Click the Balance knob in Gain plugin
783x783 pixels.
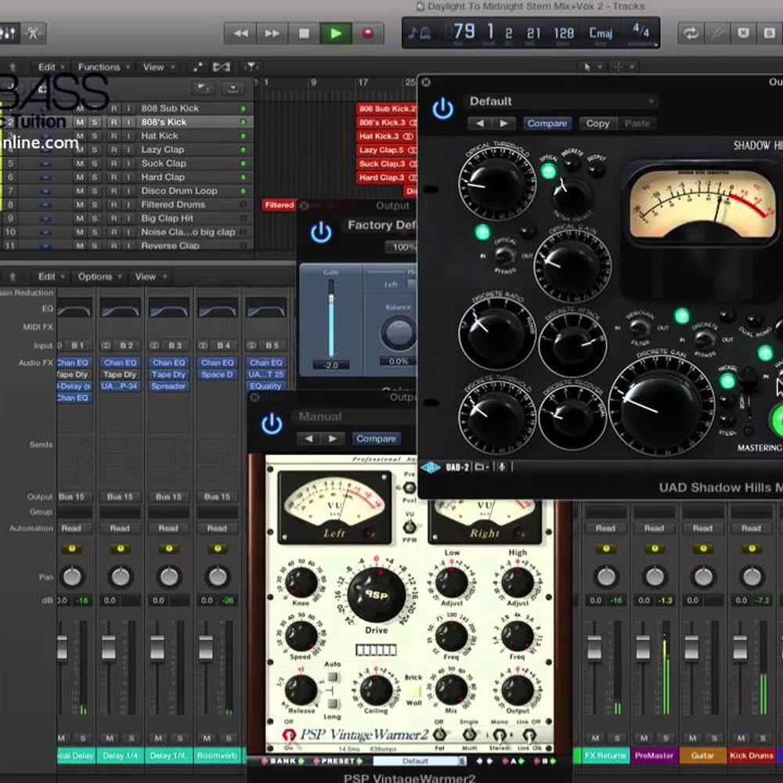coord(399,332)
